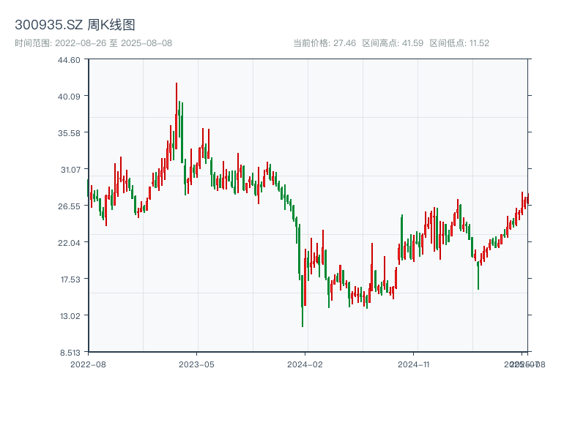
Task: Click the 17.53 y-axis label
Action: pyautogui.click(x=69, y=279)
